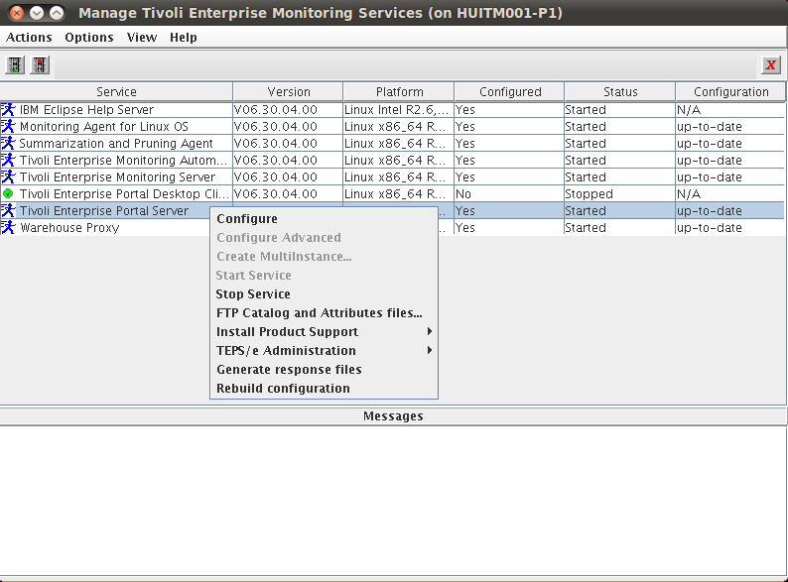The height and width of the screenshot is (582, 788).
Task: Click the Configured column header
Action: point(509,92)
